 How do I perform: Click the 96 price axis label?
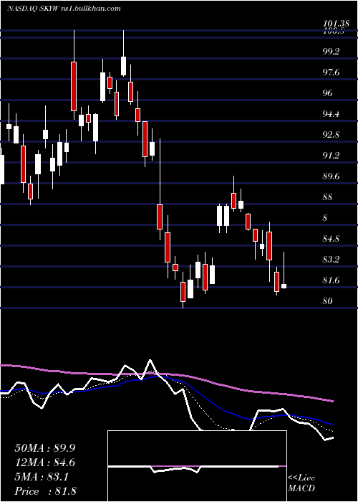328,93
